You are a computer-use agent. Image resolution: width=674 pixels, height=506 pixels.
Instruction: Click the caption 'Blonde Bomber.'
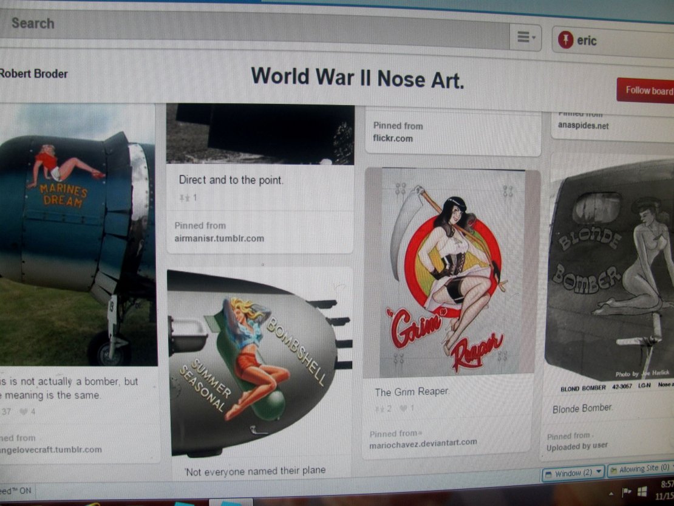(x=582, y=408)
